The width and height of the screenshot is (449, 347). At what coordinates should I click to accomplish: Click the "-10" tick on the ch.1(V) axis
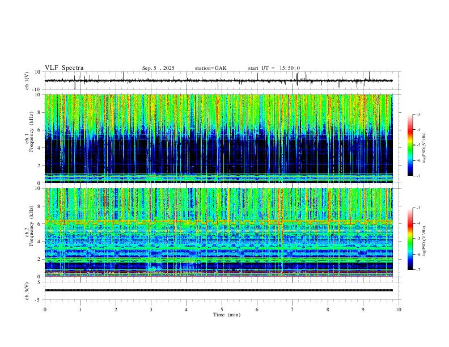click(x=37, y=90)
